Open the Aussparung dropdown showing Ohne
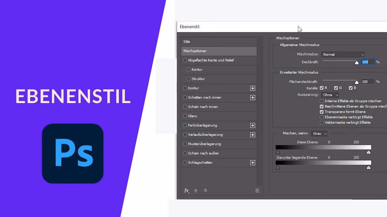 point(330,95)
